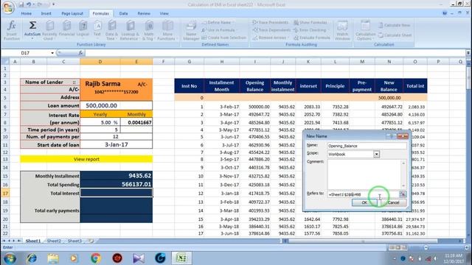Click the Opening Balance column header
This screenshot has width=472, height=265.
(x=254, y=86)
